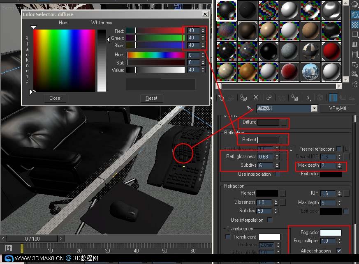Click Assign Material to Selection icon
The image size is (359, 264).
click(243, 98)
